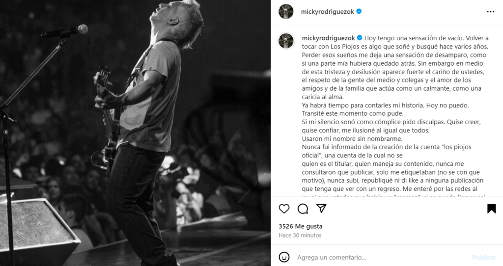Click the header profile avatar
This screenshot has width=503, height=266.
286,12
